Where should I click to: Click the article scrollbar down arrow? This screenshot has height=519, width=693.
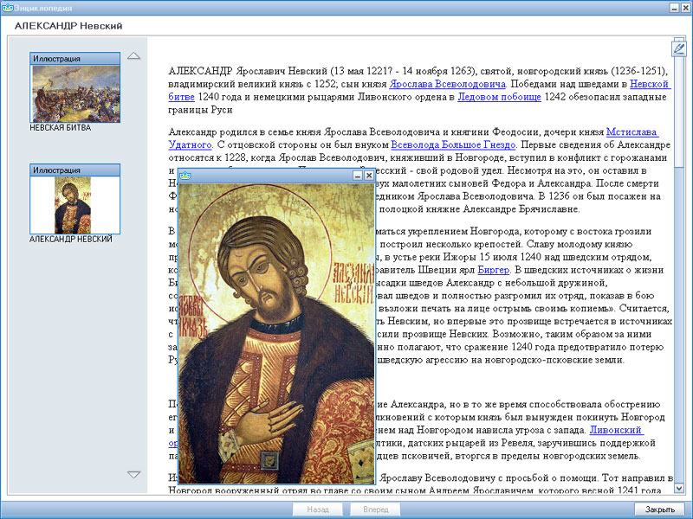679,488
